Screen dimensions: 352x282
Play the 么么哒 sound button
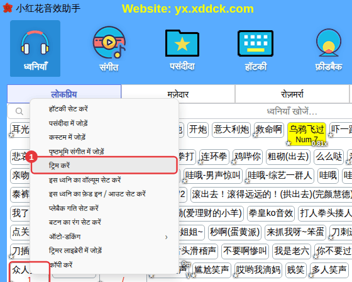pyautogui.click(x=329, y=157)
